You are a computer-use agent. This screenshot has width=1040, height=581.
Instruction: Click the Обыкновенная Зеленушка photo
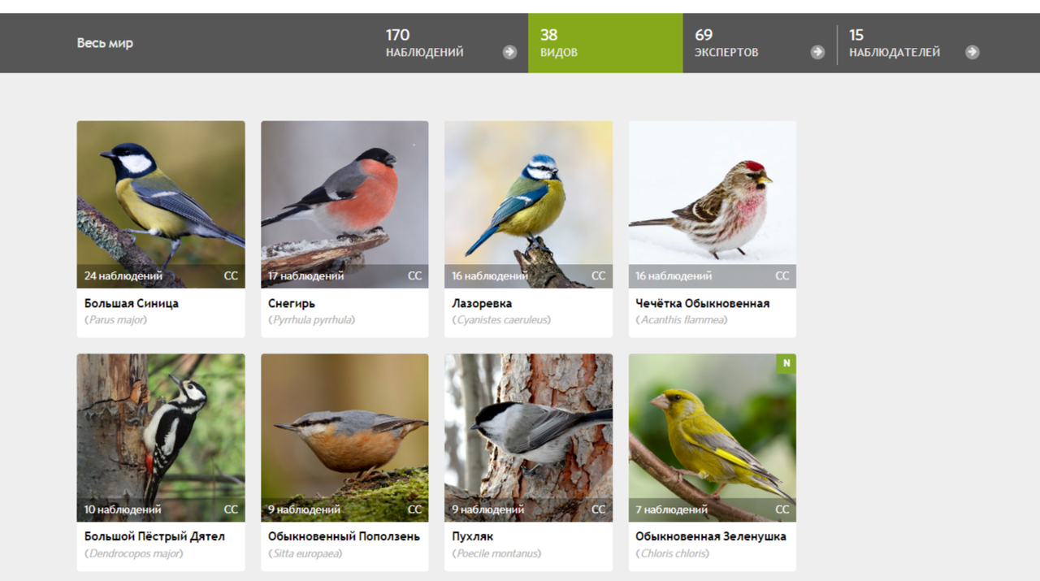coord(713,437)
